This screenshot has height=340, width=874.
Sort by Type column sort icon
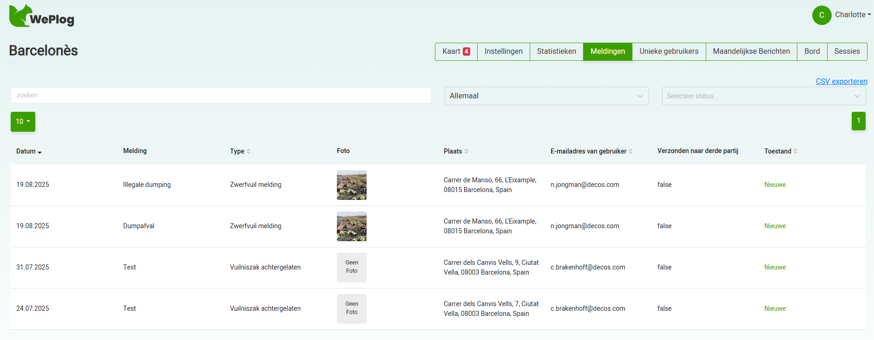[x=249, y=151]
